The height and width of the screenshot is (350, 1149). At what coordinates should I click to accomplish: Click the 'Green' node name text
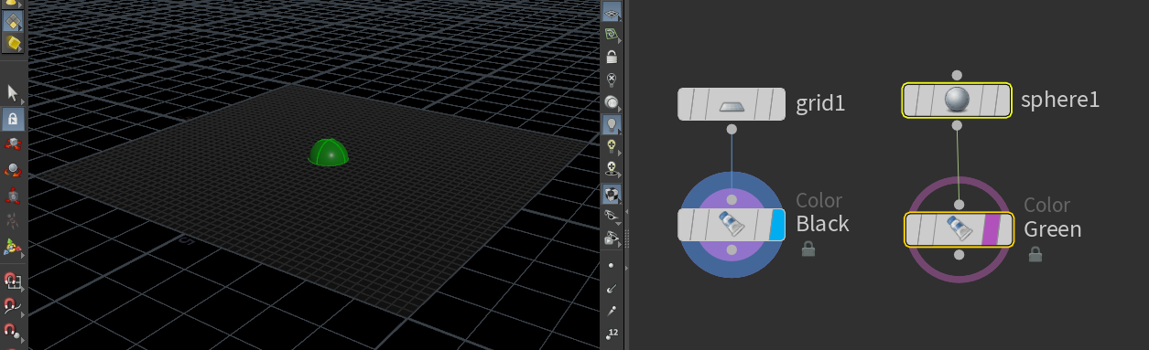pos(1052,229)
